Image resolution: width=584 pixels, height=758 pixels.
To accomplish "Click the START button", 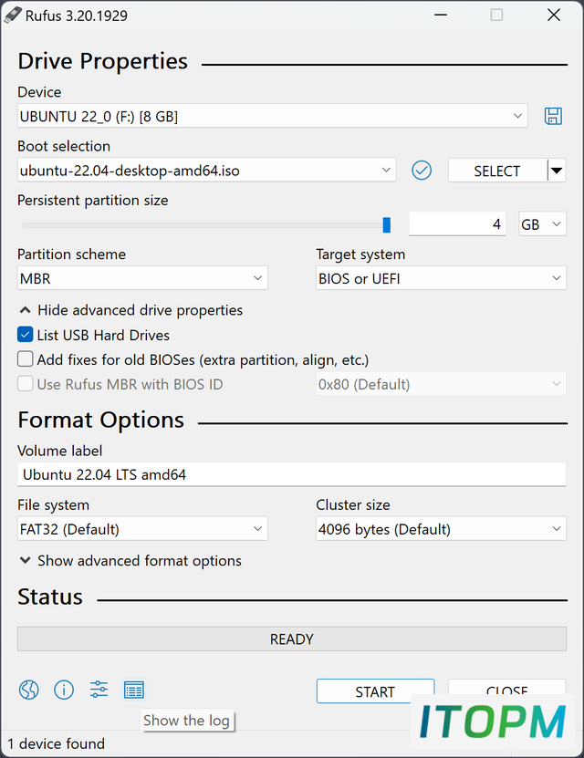I will click(x=376, y=691).
